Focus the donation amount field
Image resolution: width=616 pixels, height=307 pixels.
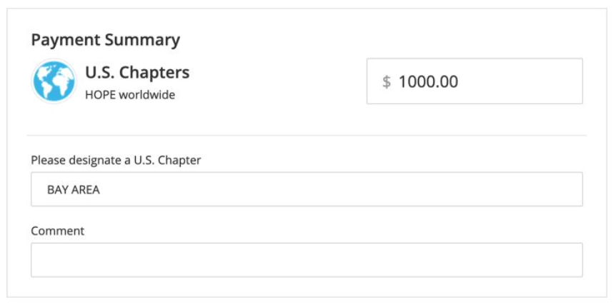coord(475,81)
